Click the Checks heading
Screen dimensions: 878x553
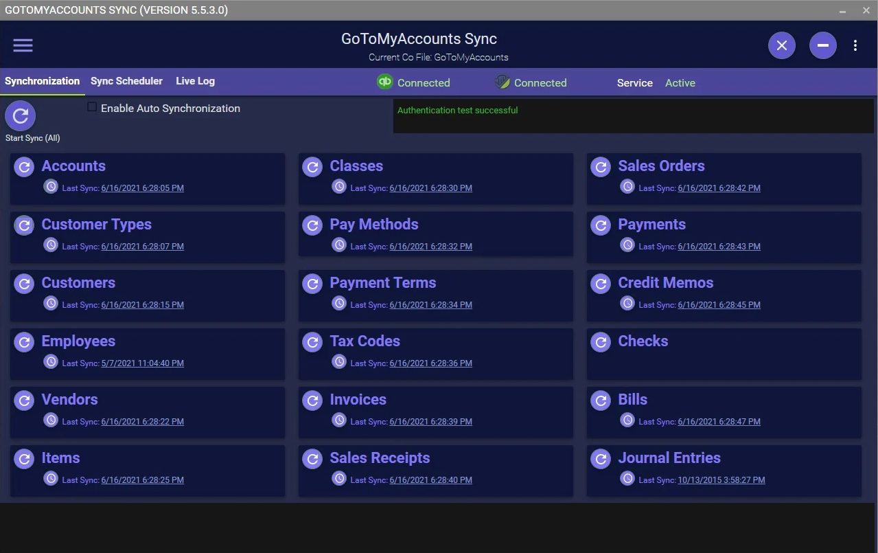click(x=643, y=341)
